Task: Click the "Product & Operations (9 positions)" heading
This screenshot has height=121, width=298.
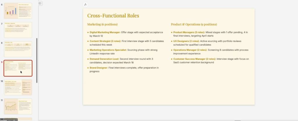Action: tap(194, 24)
